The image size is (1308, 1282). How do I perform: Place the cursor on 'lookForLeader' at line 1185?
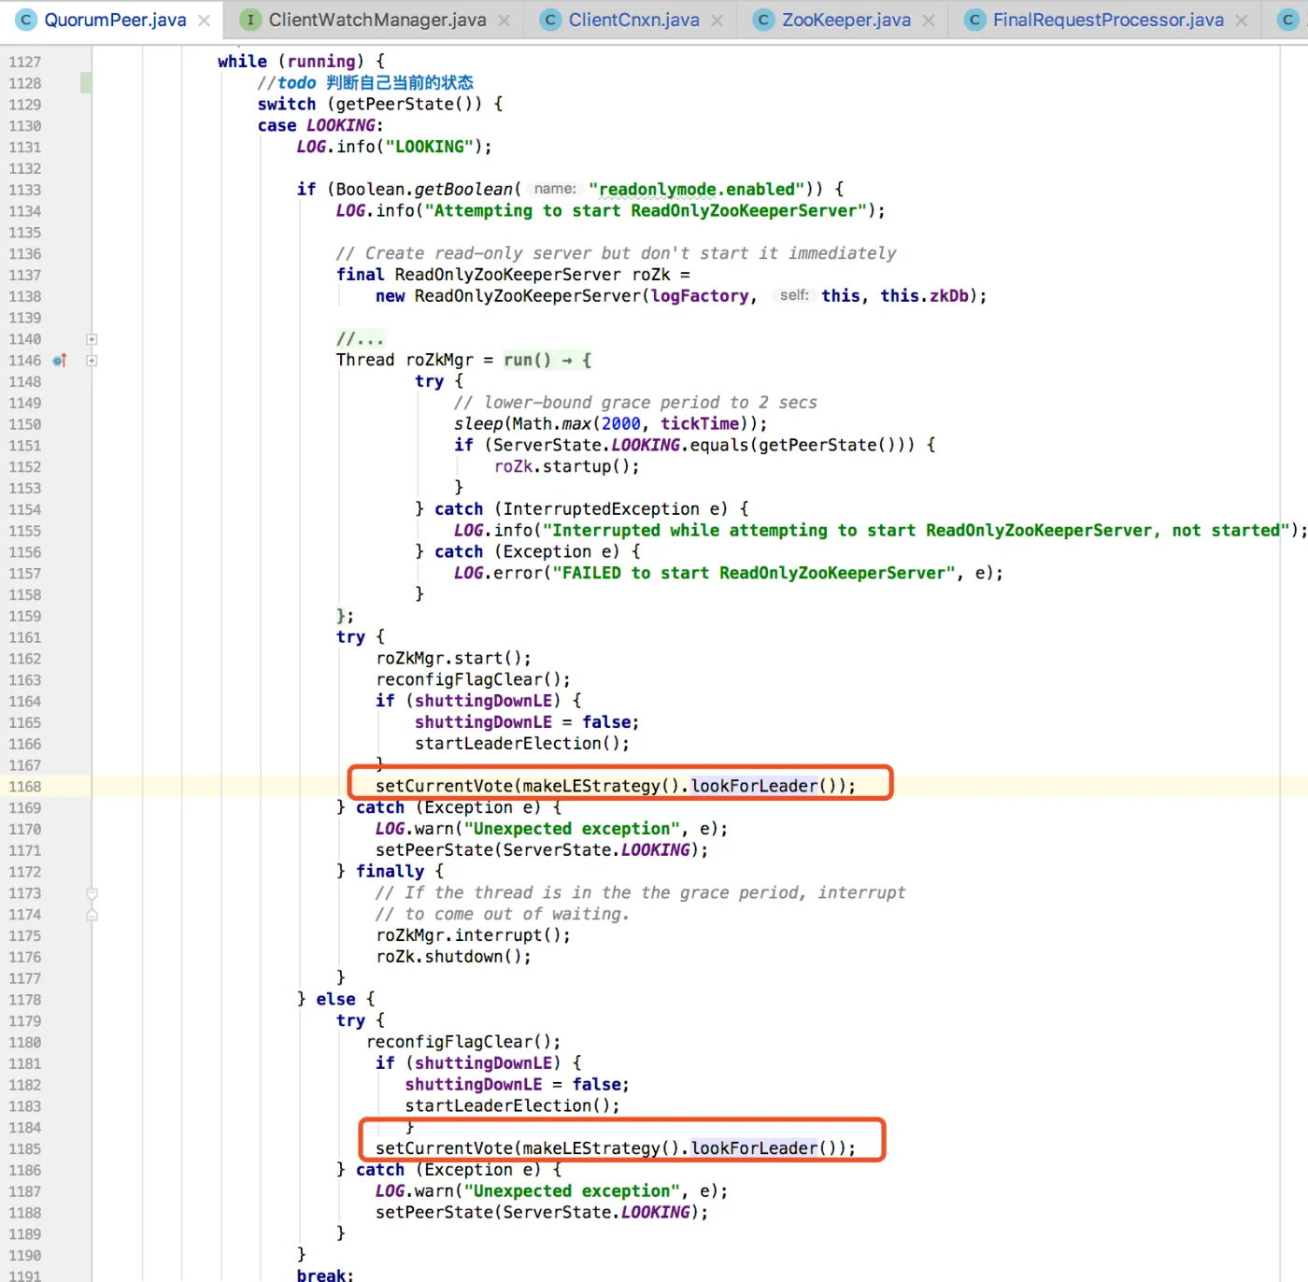(x=754, y=1148)
